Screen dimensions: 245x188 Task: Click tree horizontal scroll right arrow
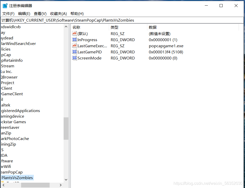tap(61, 185)
